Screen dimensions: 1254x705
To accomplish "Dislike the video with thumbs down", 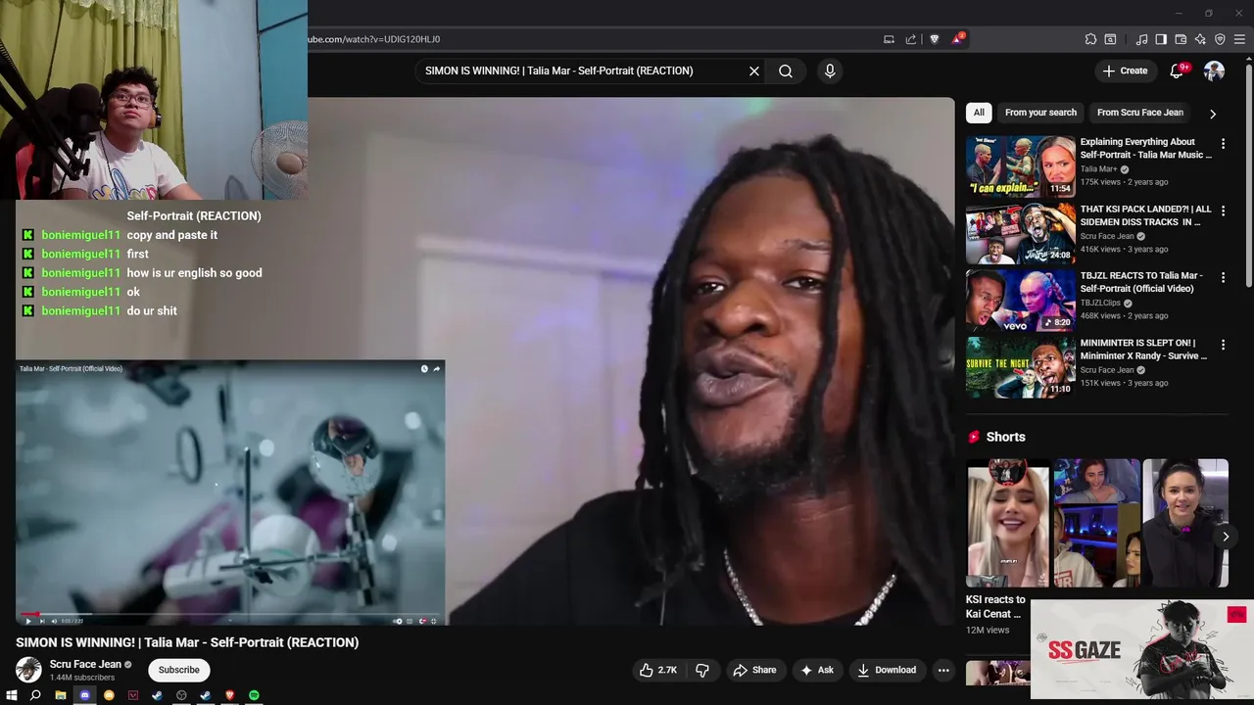I will 702,670.
